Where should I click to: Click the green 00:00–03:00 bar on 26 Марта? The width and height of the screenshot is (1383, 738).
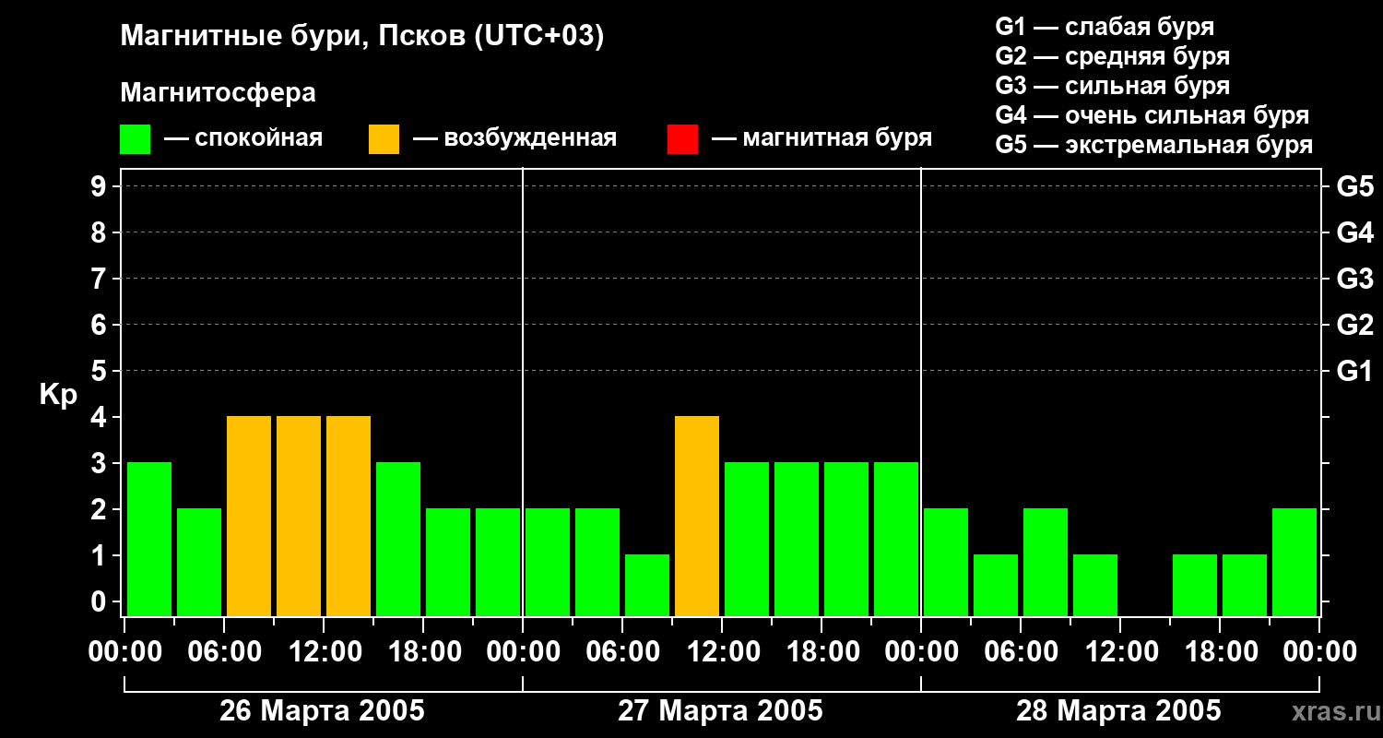(x=149, y=539)
